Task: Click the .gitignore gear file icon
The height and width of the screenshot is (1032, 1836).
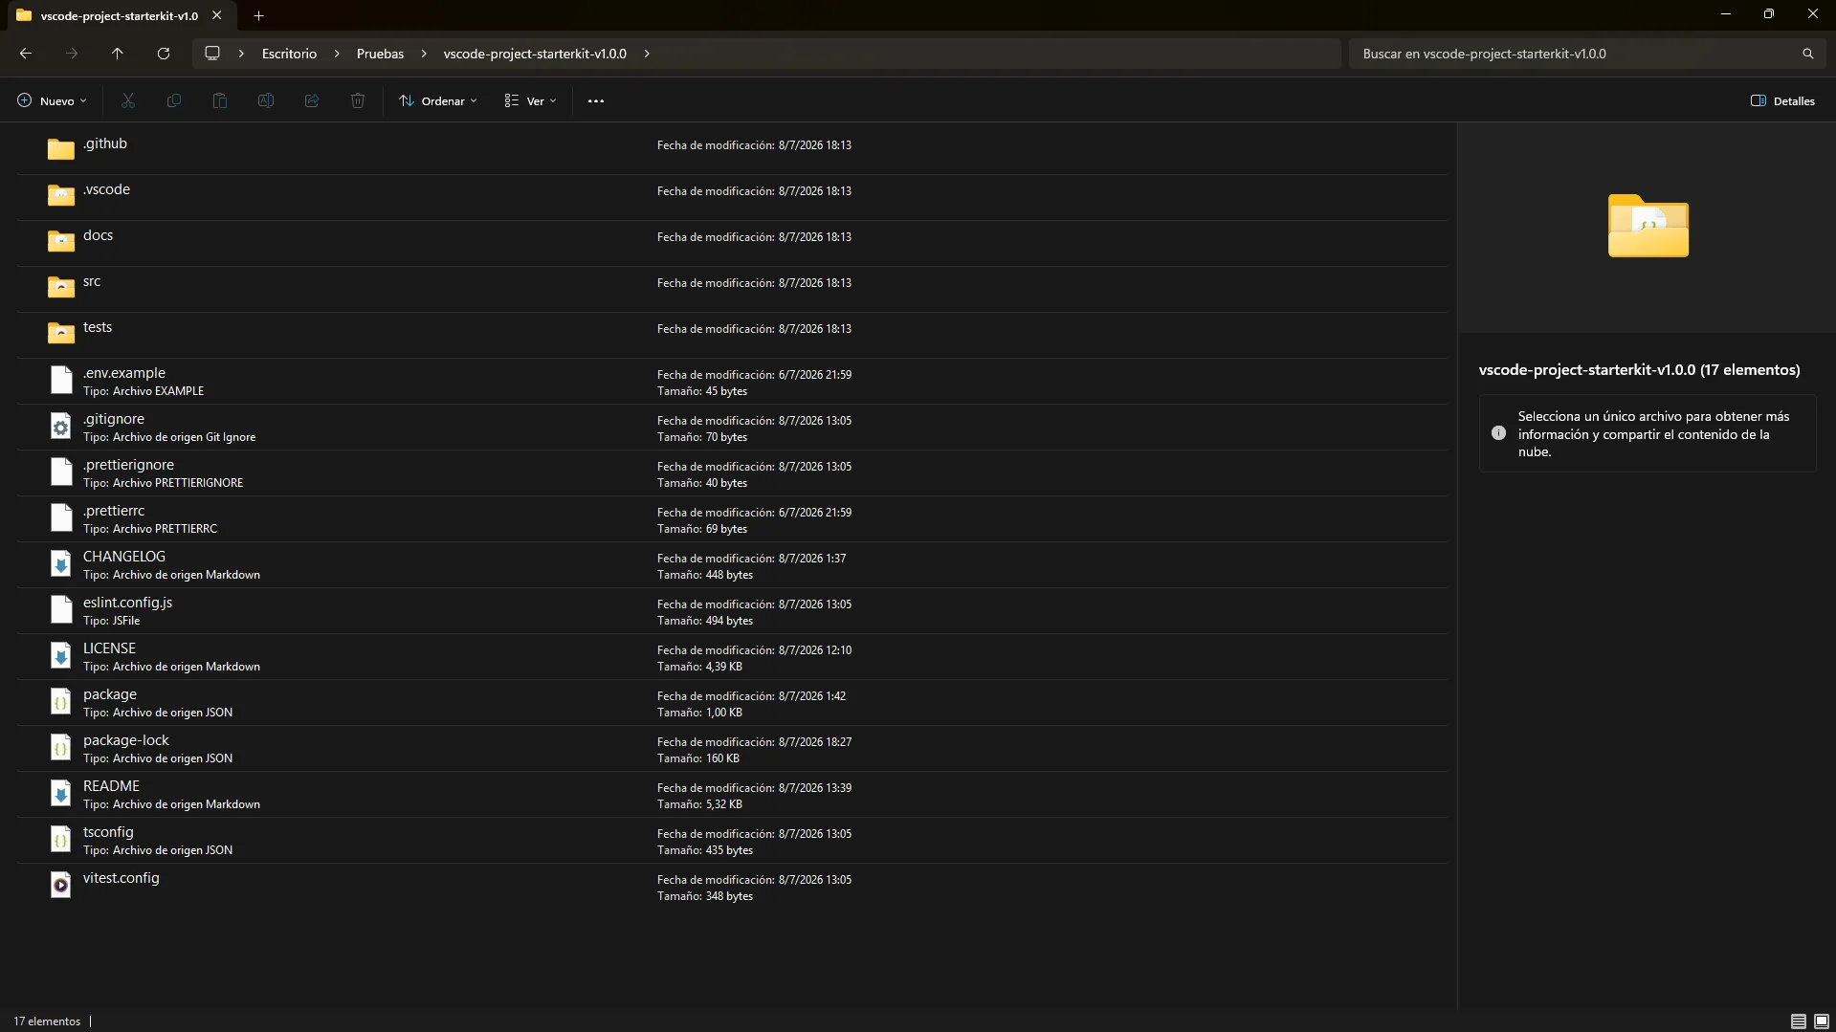Action: click(x=61, y=426)
